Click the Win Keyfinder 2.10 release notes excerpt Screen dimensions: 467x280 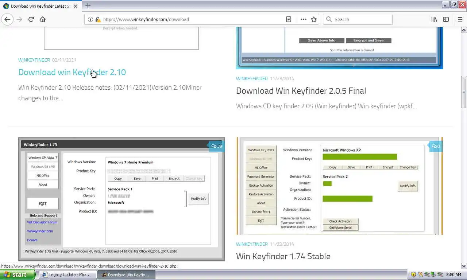(110, 93)
